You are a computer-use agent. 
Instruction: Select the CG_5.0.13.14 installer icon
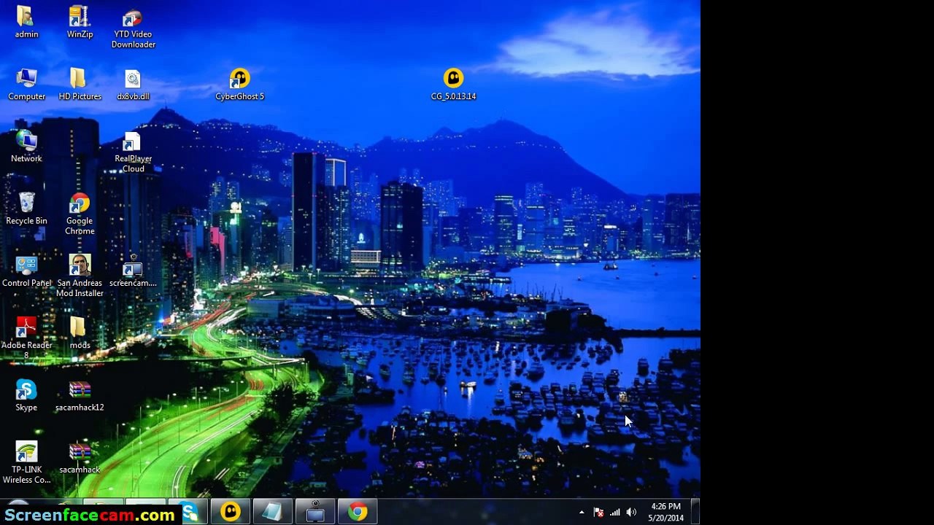tap(453, 85)
